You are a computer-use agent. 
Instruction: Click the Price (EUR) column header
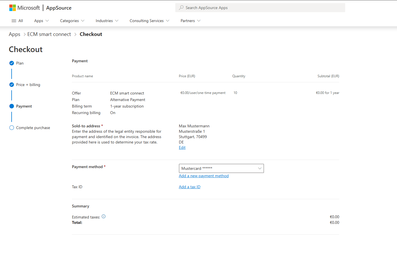[x=187, y=76]
